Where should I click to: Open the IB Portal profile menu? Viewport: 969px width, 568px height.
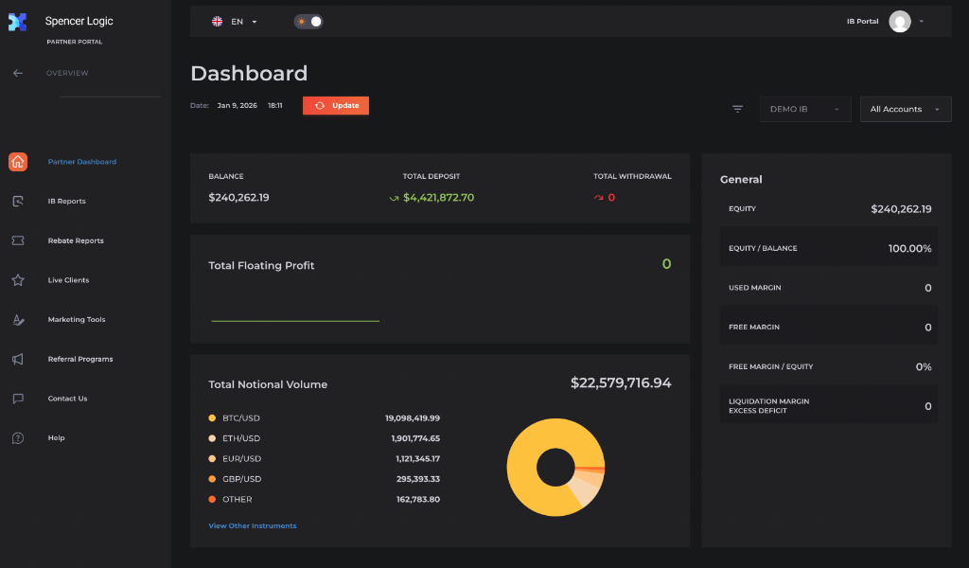coord(899,21)
